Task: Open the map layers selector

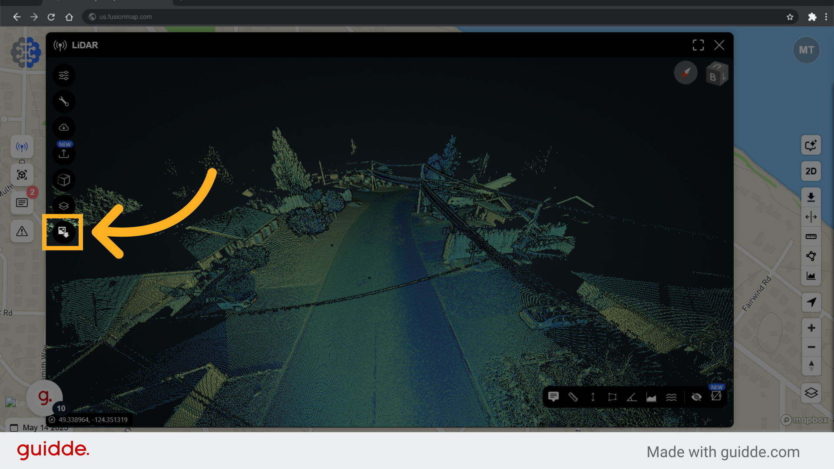Action: pos(811,393)
